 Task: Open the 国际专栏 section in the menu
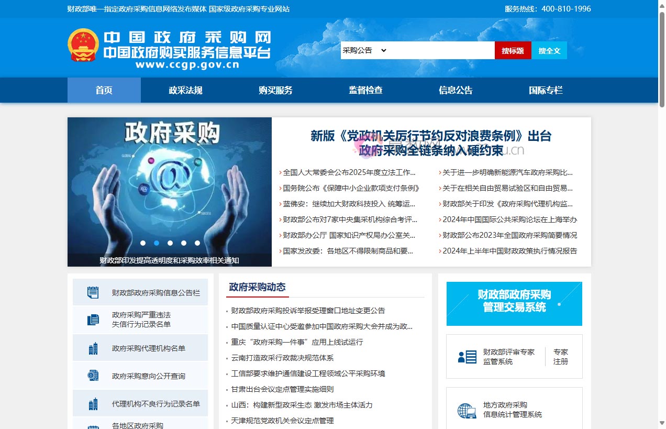(546, 90)
